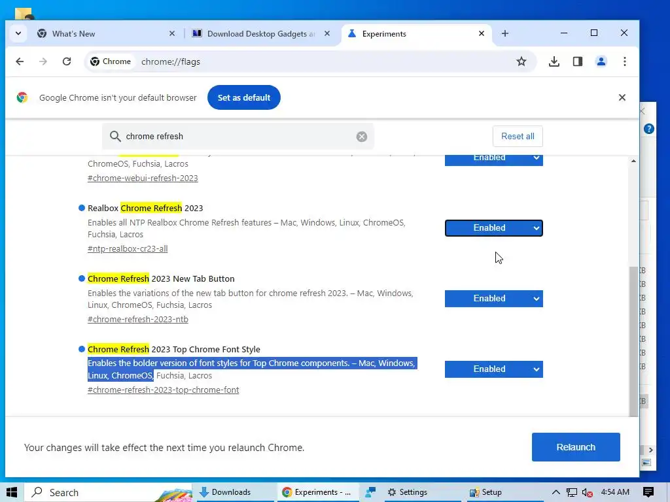Viewport: 670px width, 502px height.
Task: Click the highlighted bolder font description text
Action: [252, 369]
